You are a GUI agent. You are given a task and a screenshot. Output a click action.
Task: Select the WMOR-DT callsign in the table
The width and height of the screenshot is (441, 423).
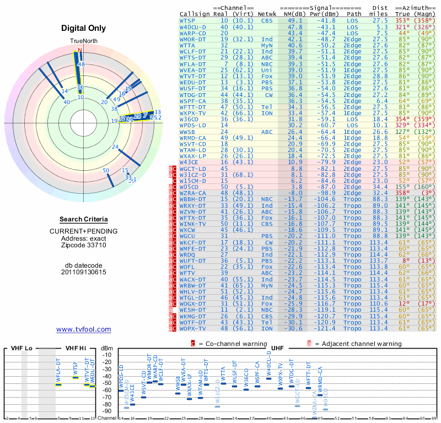[x=192, y=39]
